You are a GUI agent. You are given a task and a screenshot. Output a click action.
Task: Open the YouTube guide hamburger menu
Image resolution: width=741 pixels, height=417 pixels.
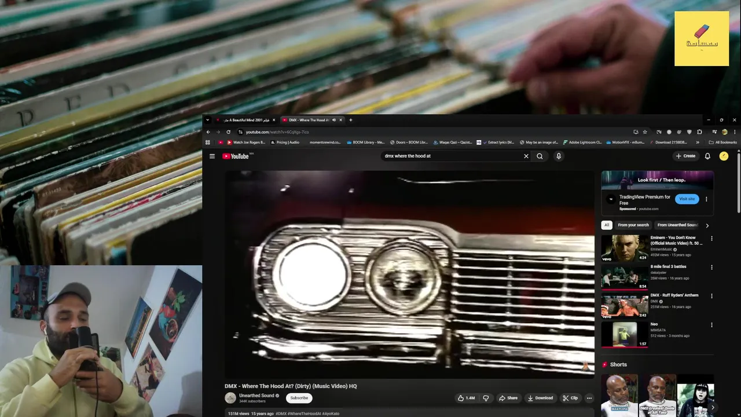pyautogui.click(x=212, y=156)
